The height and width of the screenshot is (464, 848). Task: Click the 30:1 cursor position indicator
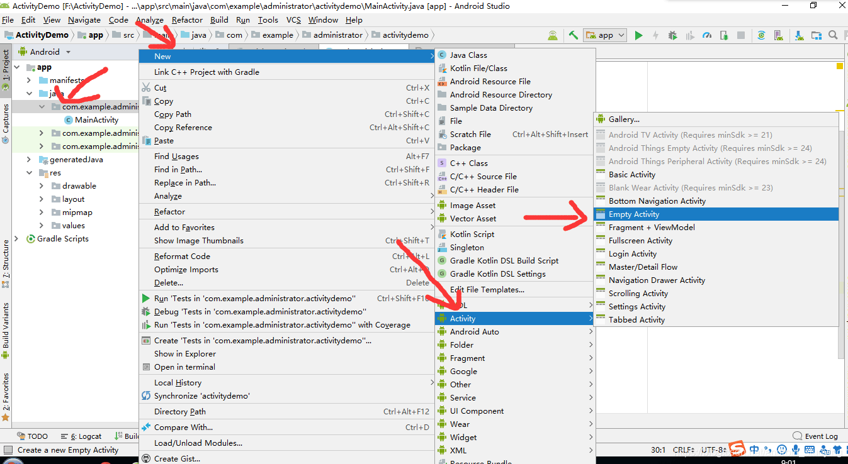[x=659, y=450]
